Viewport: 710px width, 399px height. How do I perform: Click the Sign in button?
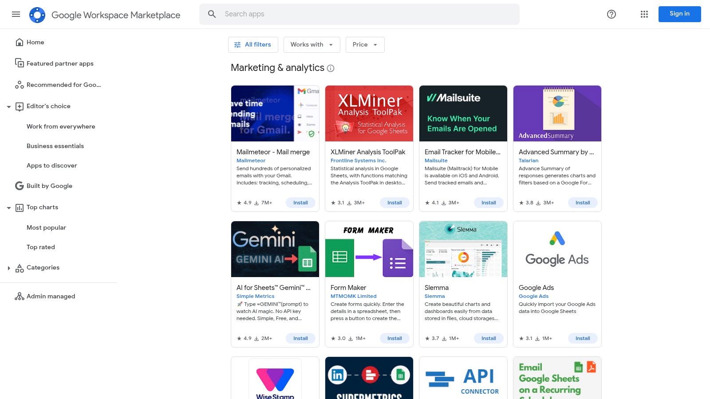[x=679, y=14]
